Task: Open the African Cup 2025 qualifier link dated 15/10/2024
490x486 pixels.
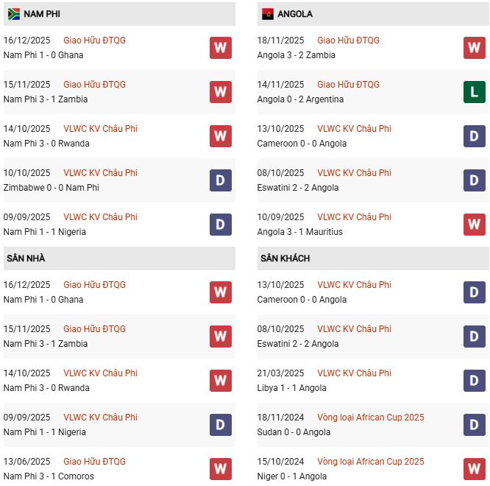Action: tap(370, 462)
